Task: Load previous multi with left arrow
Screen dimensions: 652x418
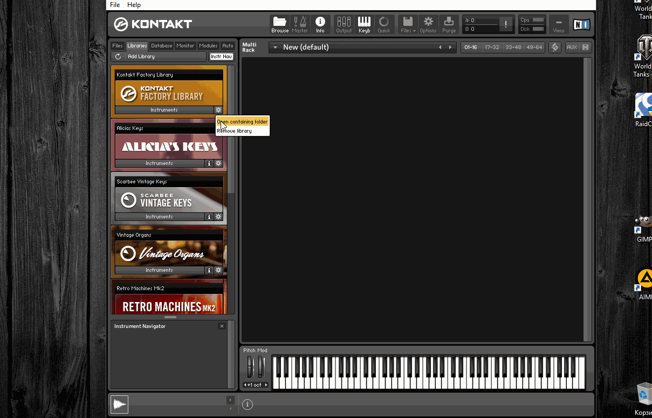Action: pyautogui.click(x=440, y=47)
